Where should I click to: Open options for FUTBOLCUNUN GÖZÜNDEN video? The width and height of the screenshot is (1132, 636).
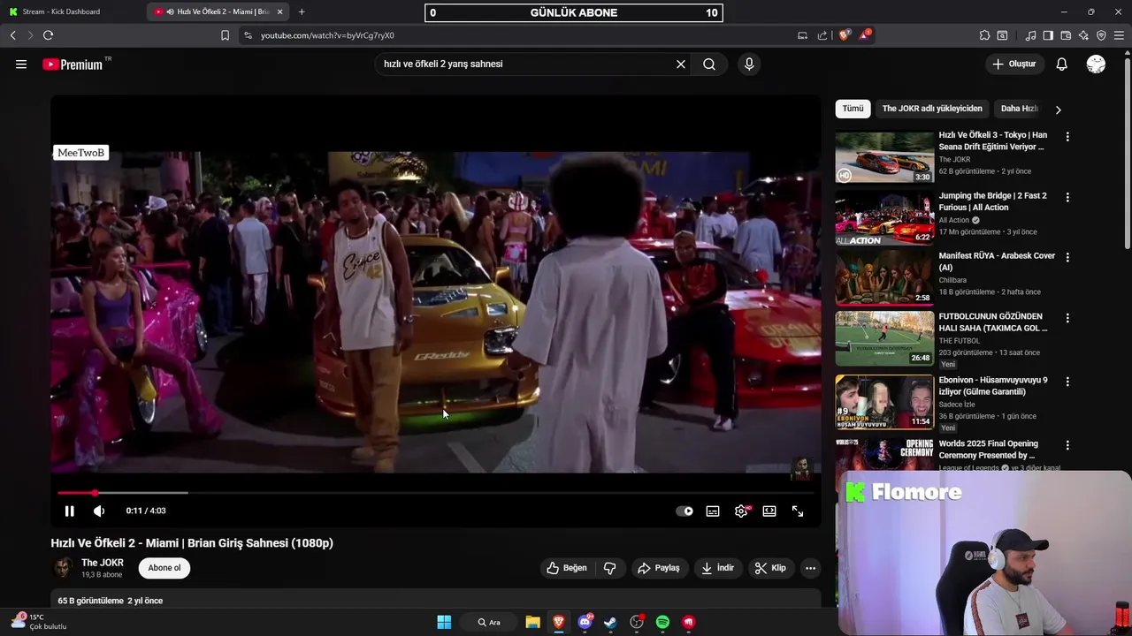coord(1067,318)
